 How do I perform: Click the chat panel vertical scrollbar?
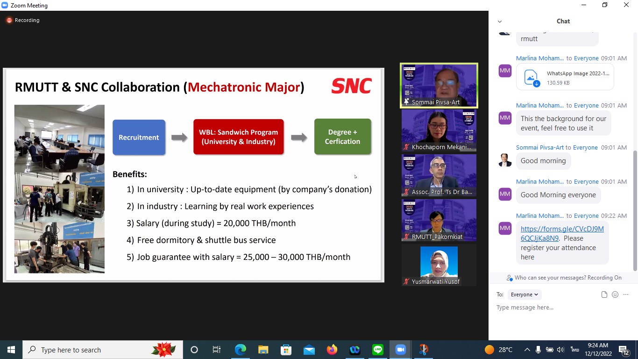coord(635,210)
